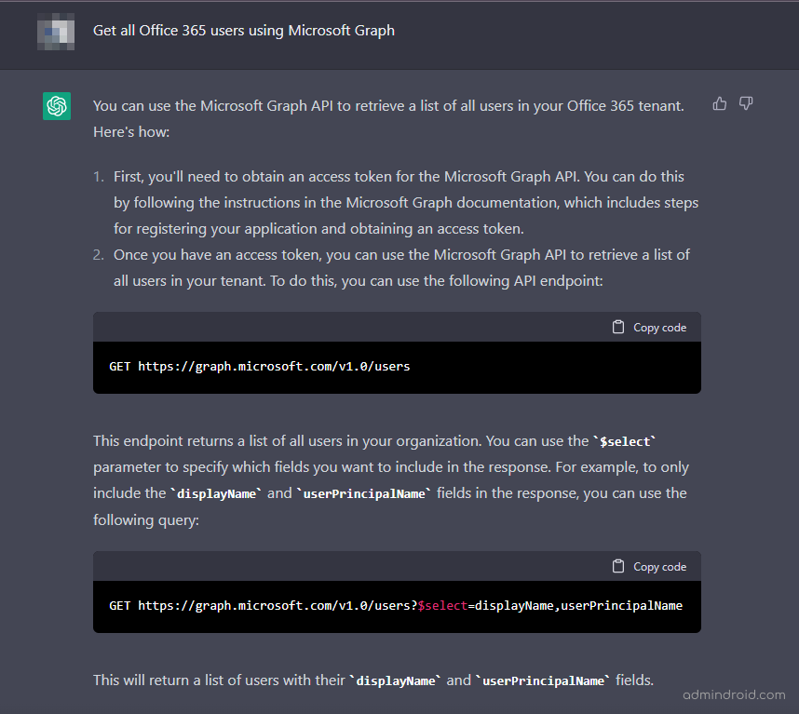Click the clipboard icon on the first code block
The width and height of the screenshot is (799, 714).
[617, 327]
